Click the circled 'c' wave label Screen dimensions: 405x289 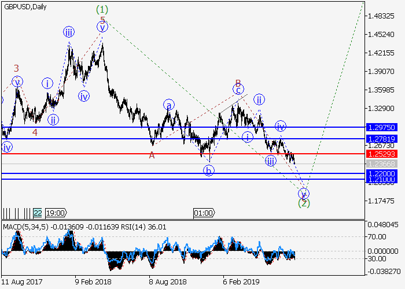click(237, 88)
